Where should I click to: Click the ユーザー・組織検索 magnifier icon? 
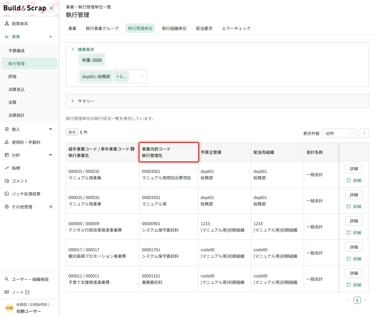(x=7, y=279)
